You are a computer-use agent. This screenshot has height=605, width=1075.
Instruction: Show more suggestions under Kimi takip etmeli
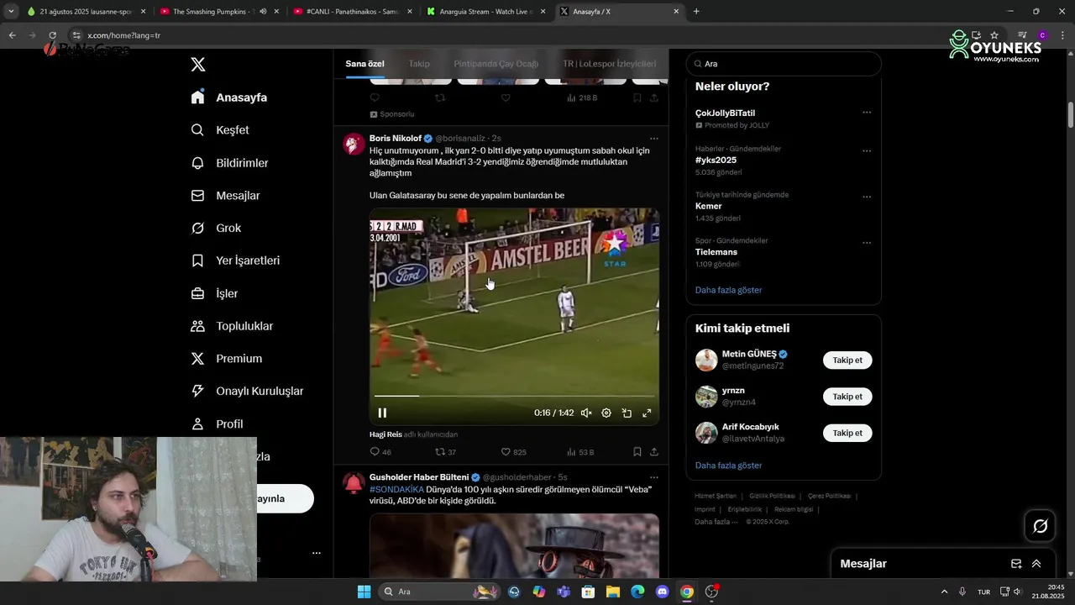point(728,466)
